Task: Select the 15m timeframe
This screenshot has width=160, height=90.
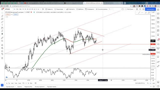Action: click(x=17, y=9)
